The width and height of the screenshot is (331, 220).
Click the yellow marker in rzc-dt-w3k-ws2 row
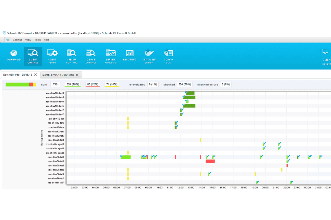point(128,178)
